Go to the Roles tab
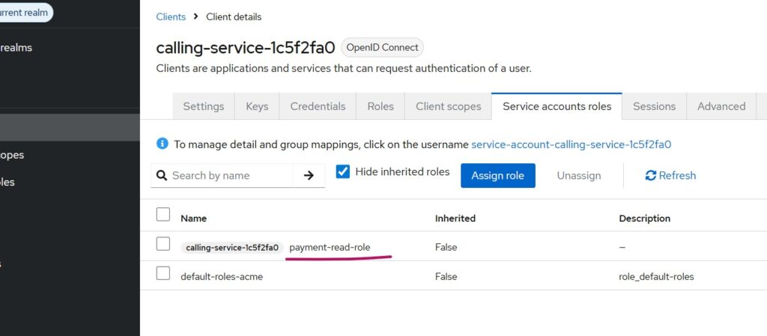Image resolution: width=767 pixels, height=336 pixels. 381,106
